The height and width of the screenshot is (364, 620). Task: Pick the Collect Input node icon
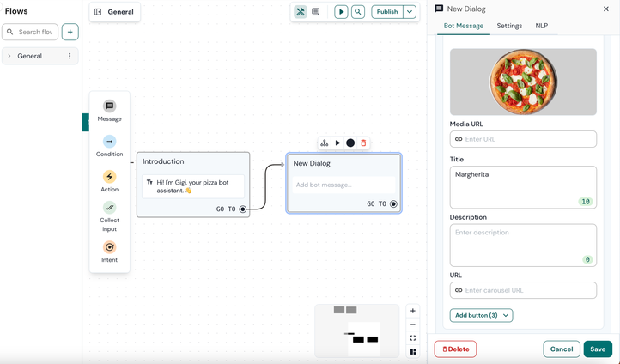[109, 208]
